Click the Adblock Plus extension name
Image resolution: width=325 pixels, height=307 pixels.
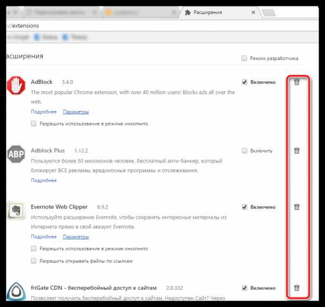coord(48,151)
